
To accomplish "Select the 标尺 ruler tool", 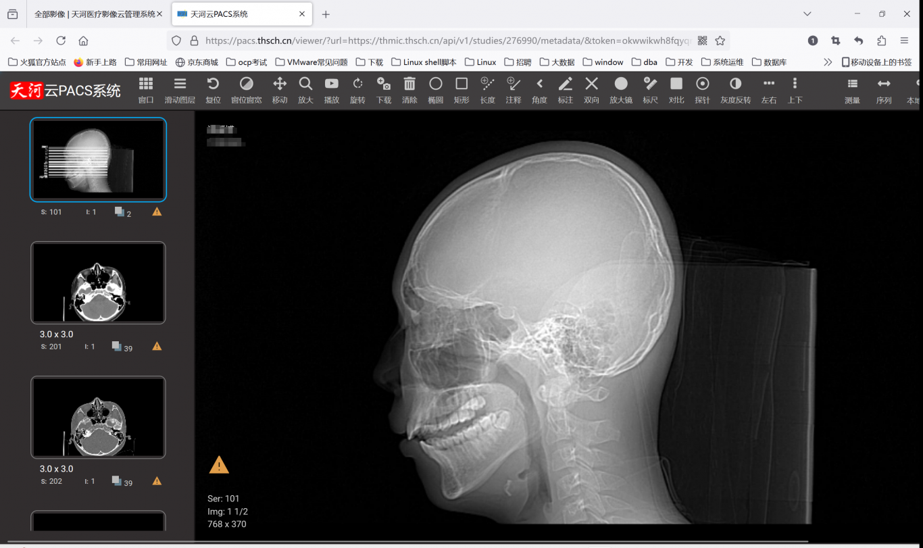I will pyautogui.click(x=650, y=90).
